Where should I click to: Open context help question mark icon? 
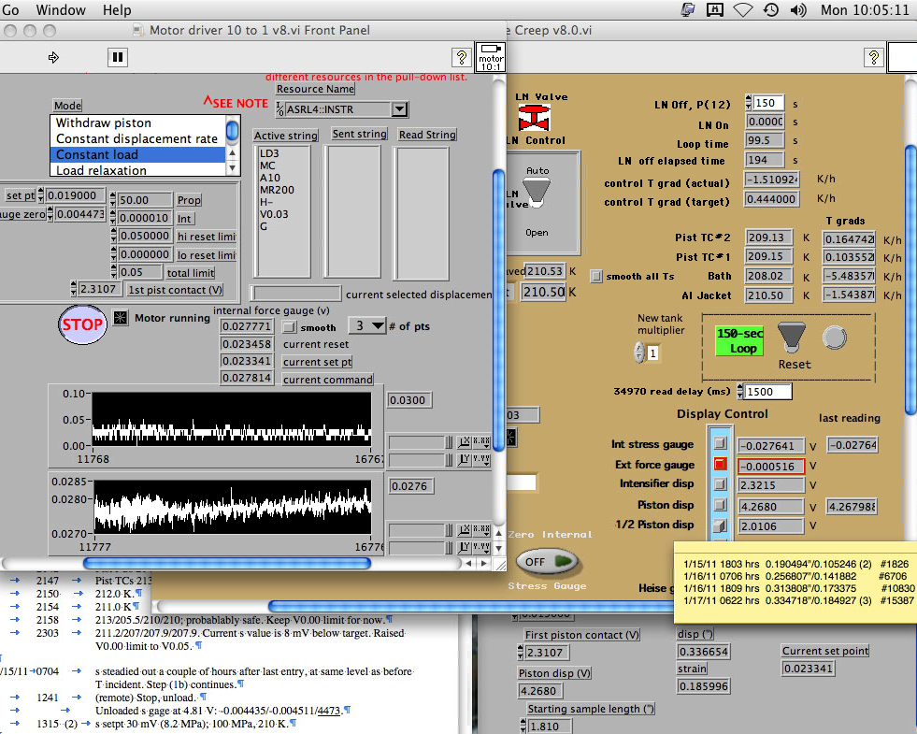click(x=460, y=58)
